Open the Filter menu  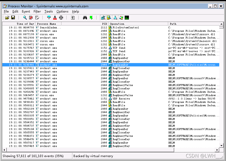pyautogui.click(x=37, y=11)
